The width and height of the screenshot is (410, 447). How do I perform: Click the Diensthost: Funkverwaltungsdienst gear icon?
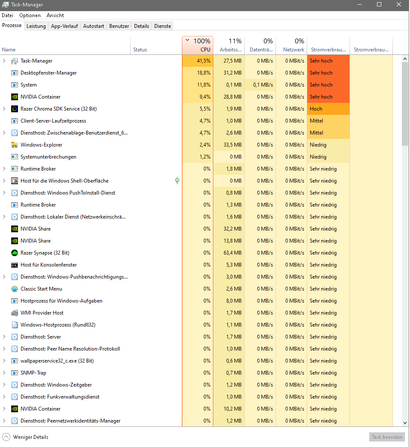point(15,397)
